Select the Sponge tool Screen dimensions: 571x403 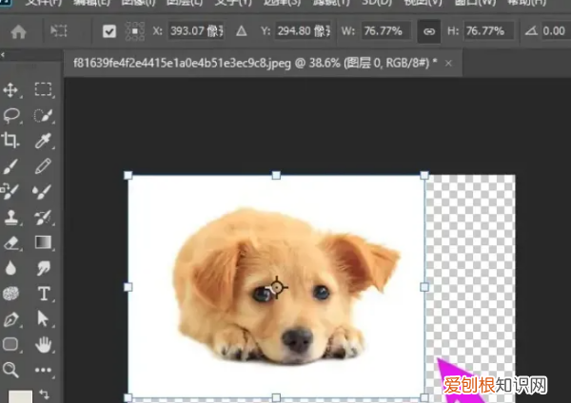(10, 294)
